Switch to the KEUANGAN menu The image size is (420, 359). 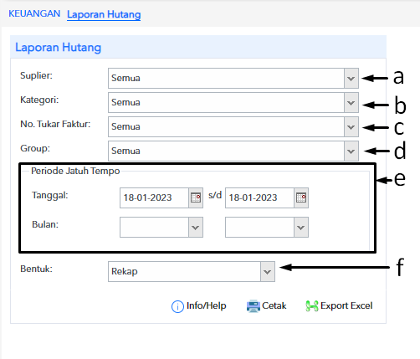point(34,13)
